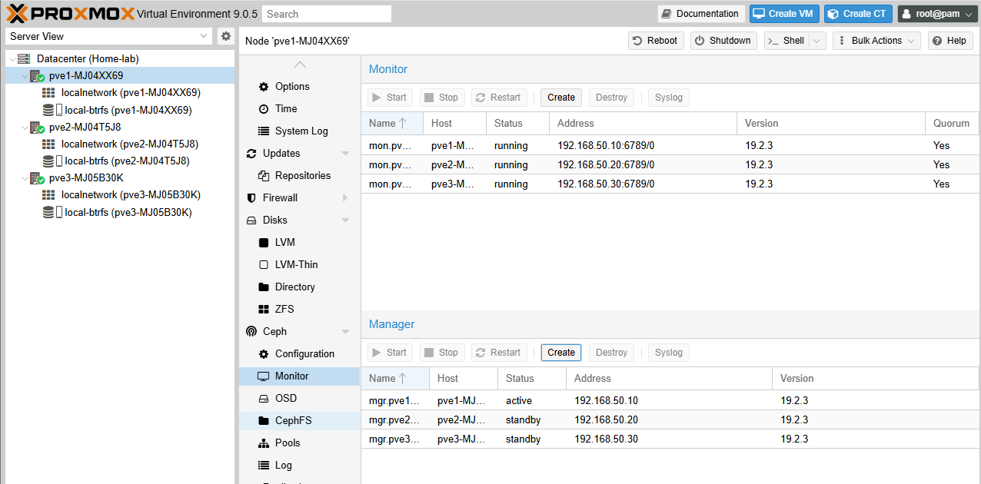The width and height of the screenshot is (981, 484).
Task: Click the Time clock icon
Action: (264, 109)
